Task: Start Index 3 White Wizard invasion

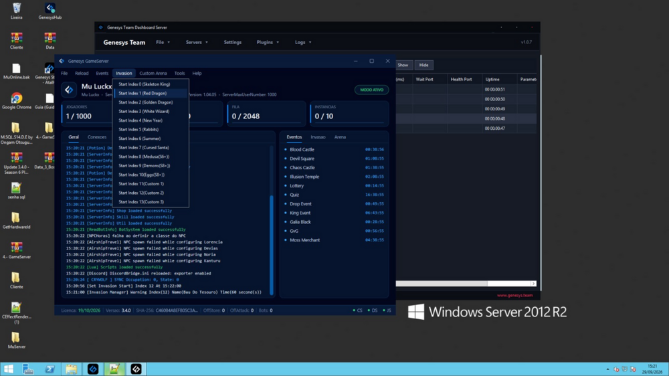Action: tap(151, 111)
